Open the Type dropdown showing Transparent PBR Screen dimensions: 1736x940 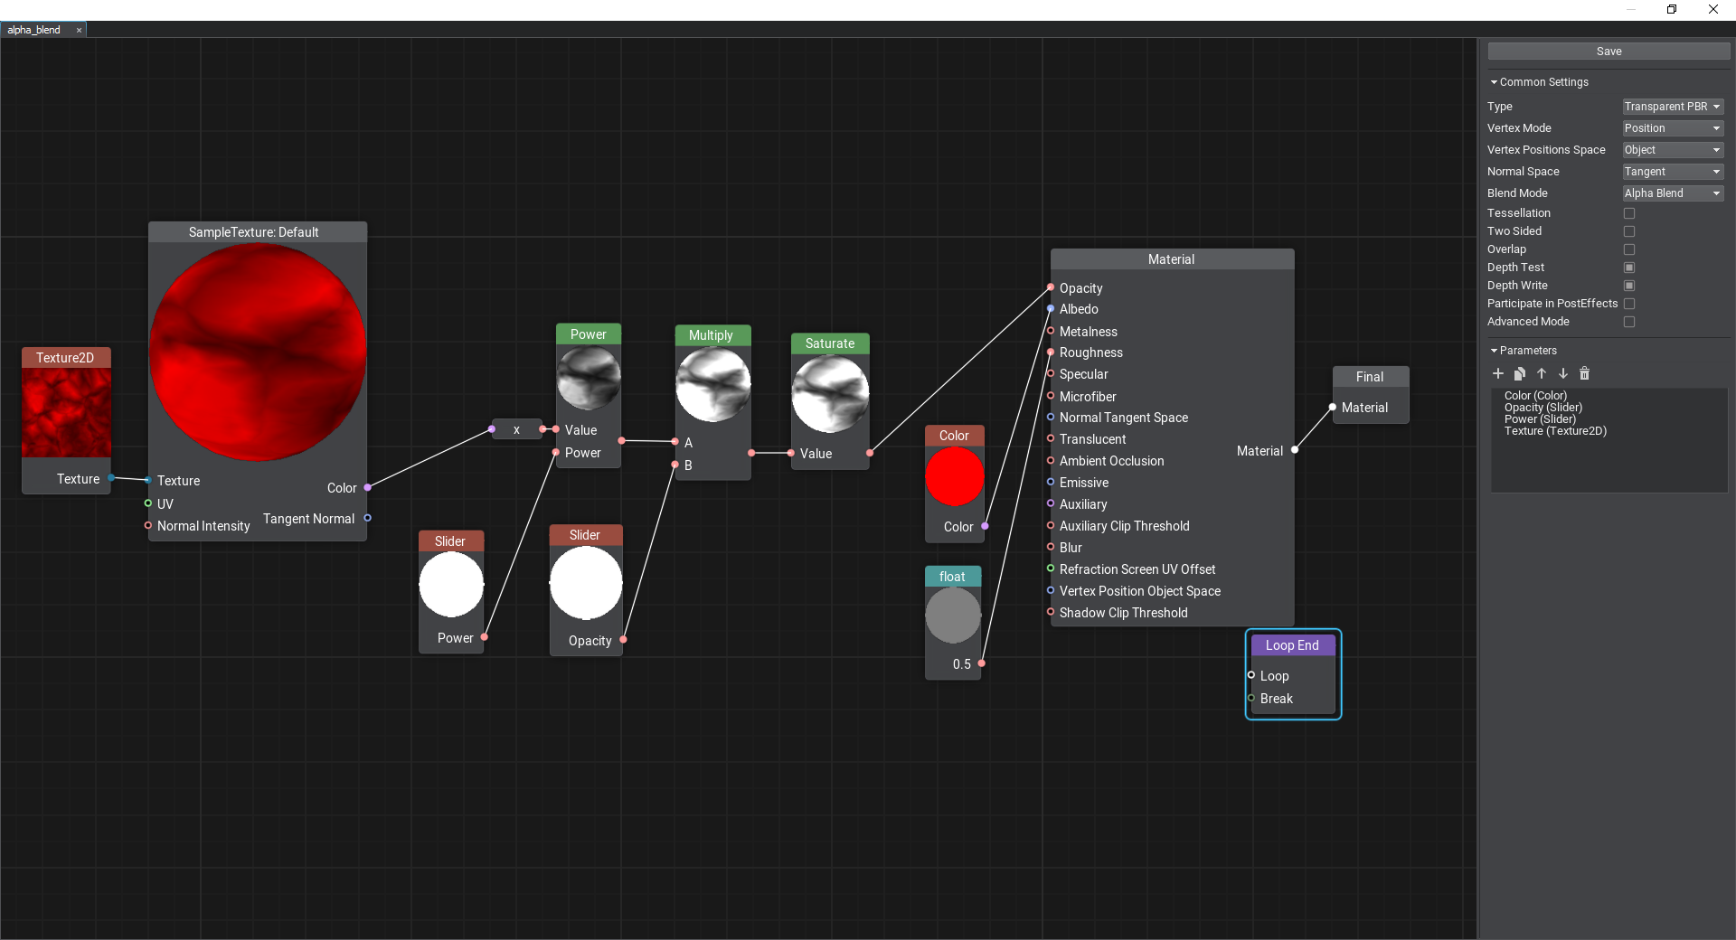click(x=1673, y=107)
